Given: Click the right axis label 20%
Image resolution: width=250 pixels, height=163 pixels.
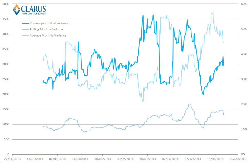Looking at the screenshot, I should [x=244, y=104].
